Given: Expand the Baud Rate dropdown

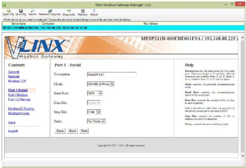Looking at the screenshot, I should click(x=95, y=93).
